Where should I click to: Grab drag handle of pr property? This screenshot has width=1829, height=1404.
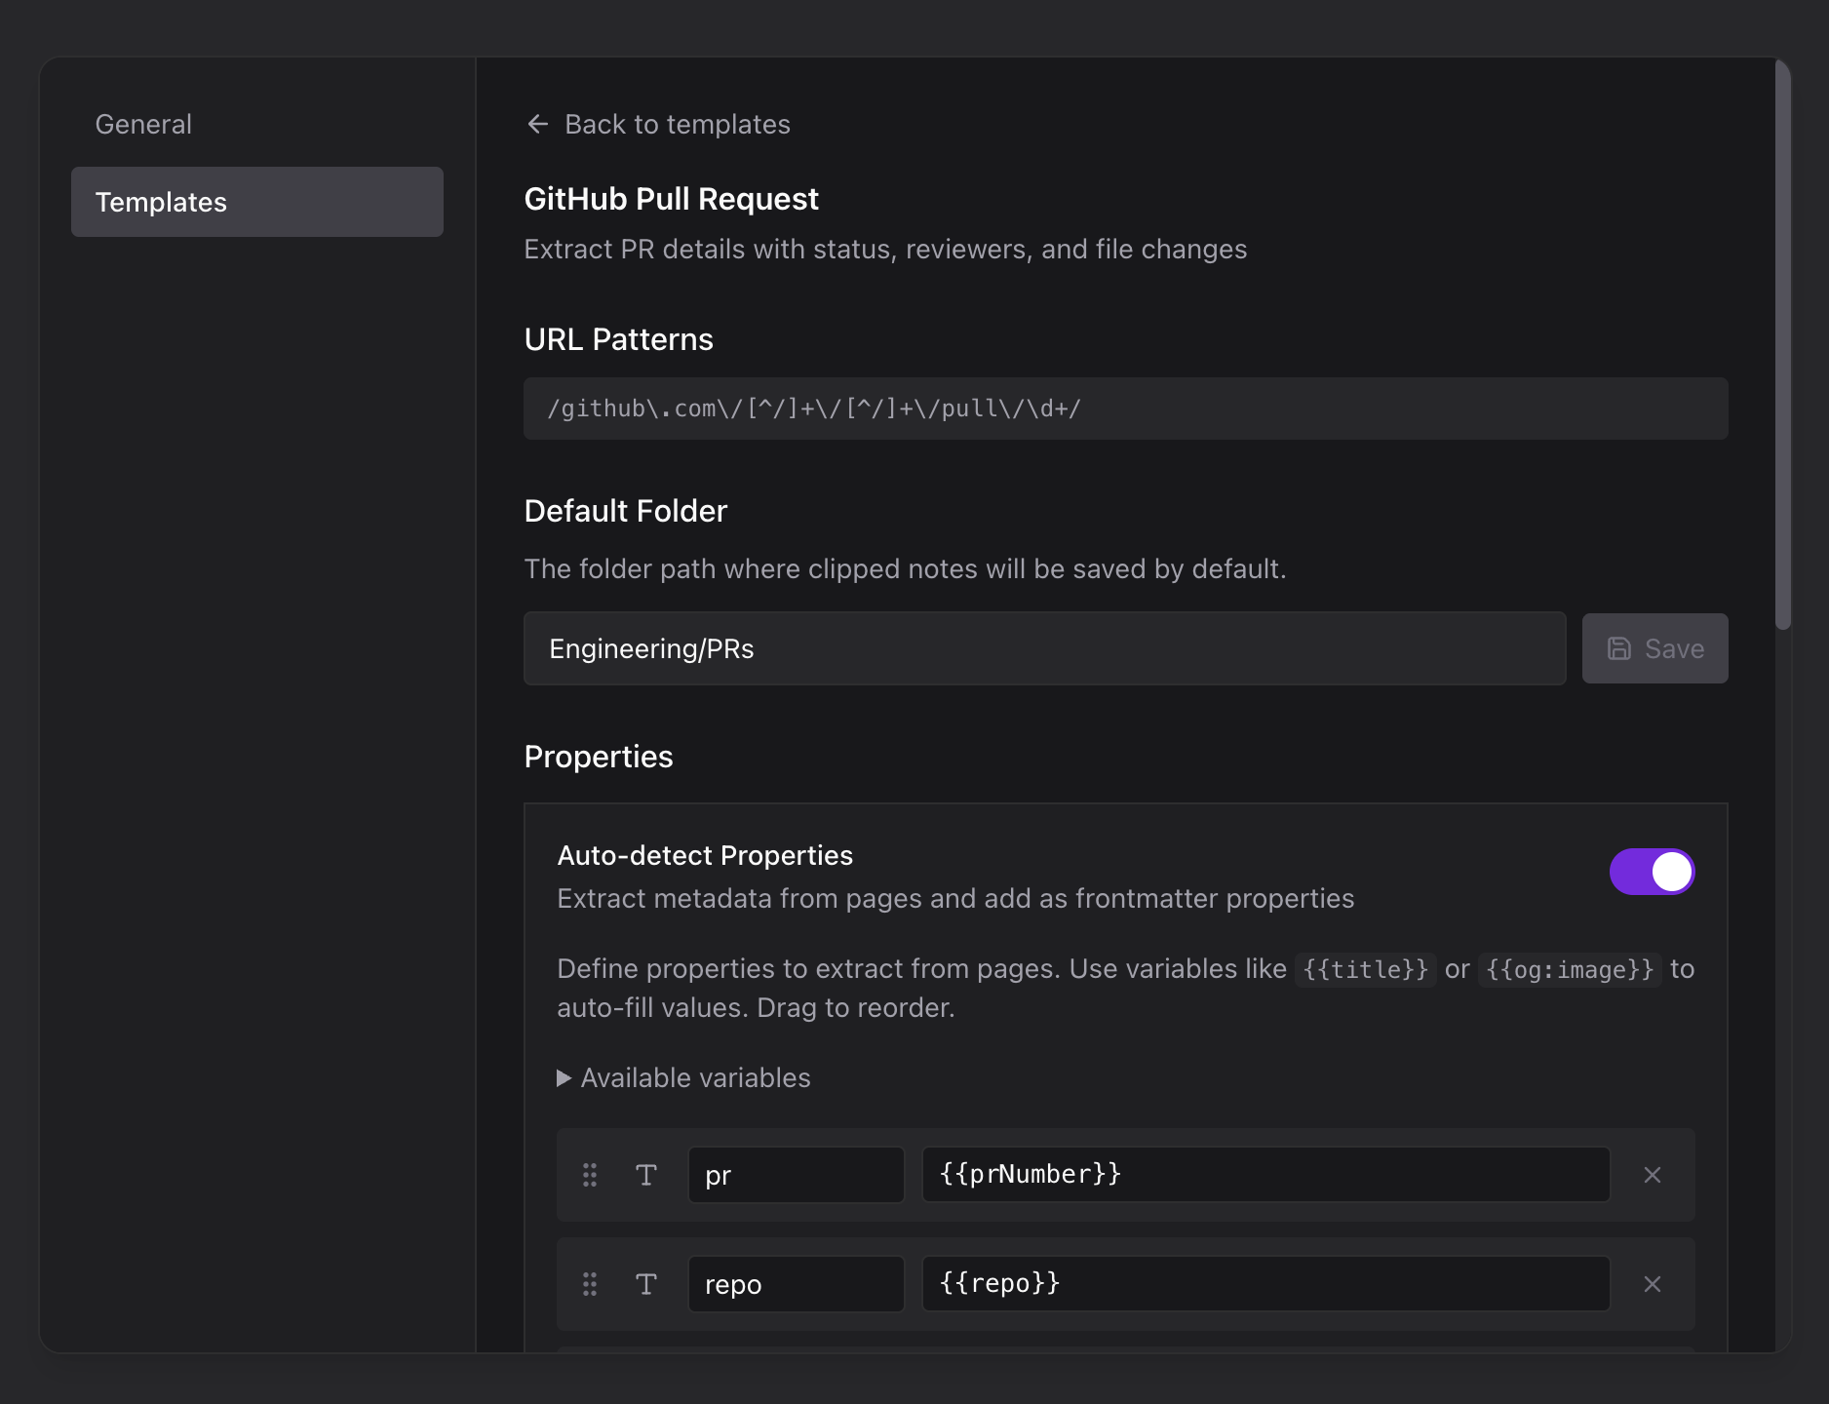[x=590, y=1175]
